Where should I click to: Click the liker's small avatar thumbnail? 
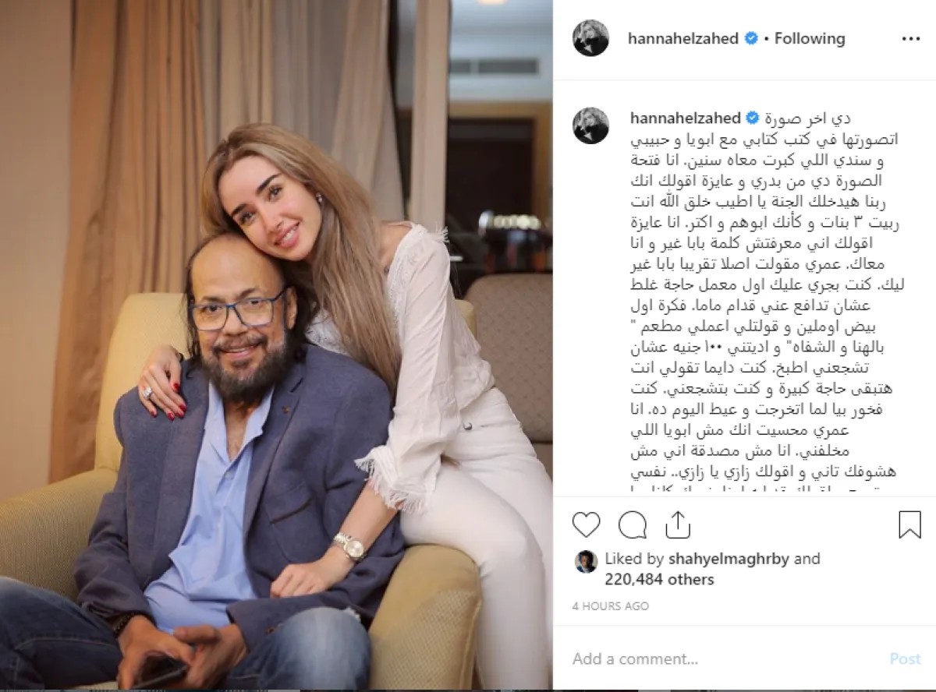[586, 561]
